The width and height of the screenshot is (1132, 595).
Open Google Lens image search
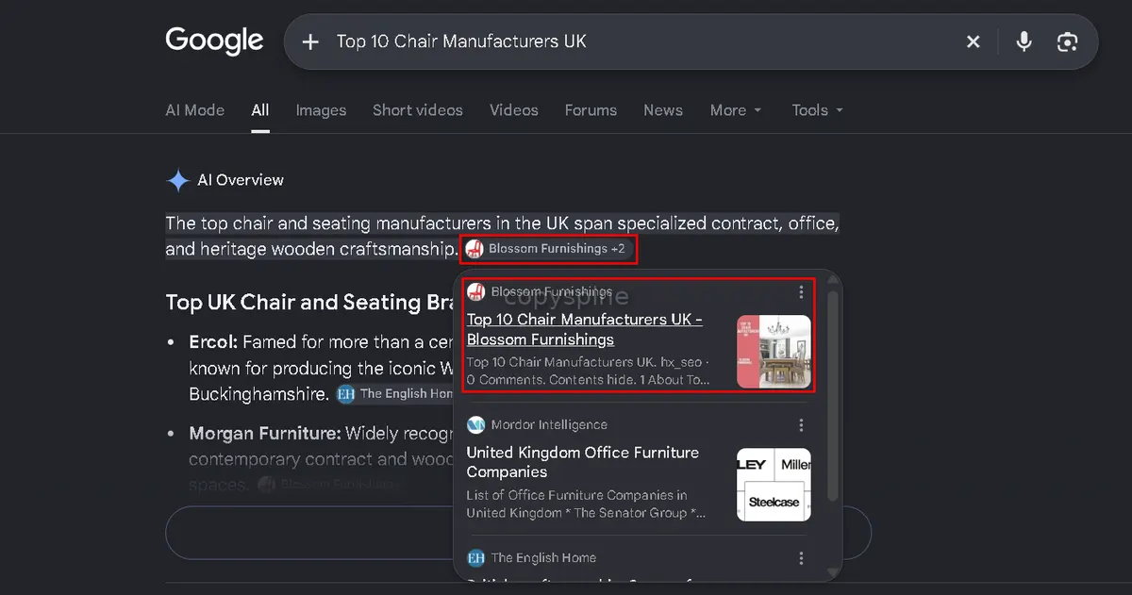pos(1067,41)
